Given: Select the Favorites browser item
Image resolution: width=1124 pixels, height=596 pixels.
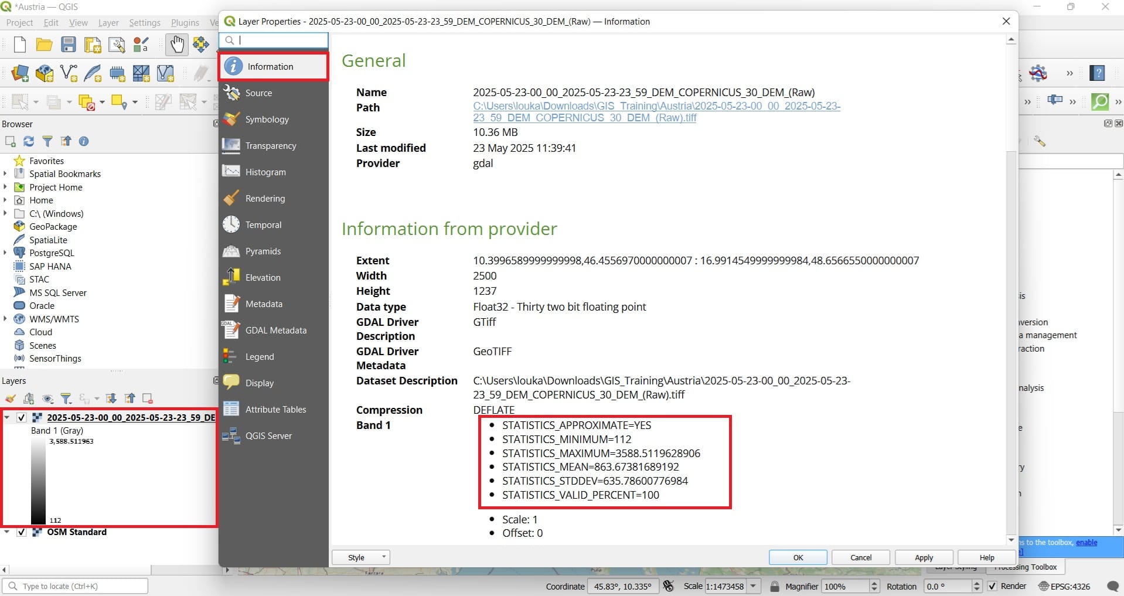Looking at the screenshot, I should [46, 161].
